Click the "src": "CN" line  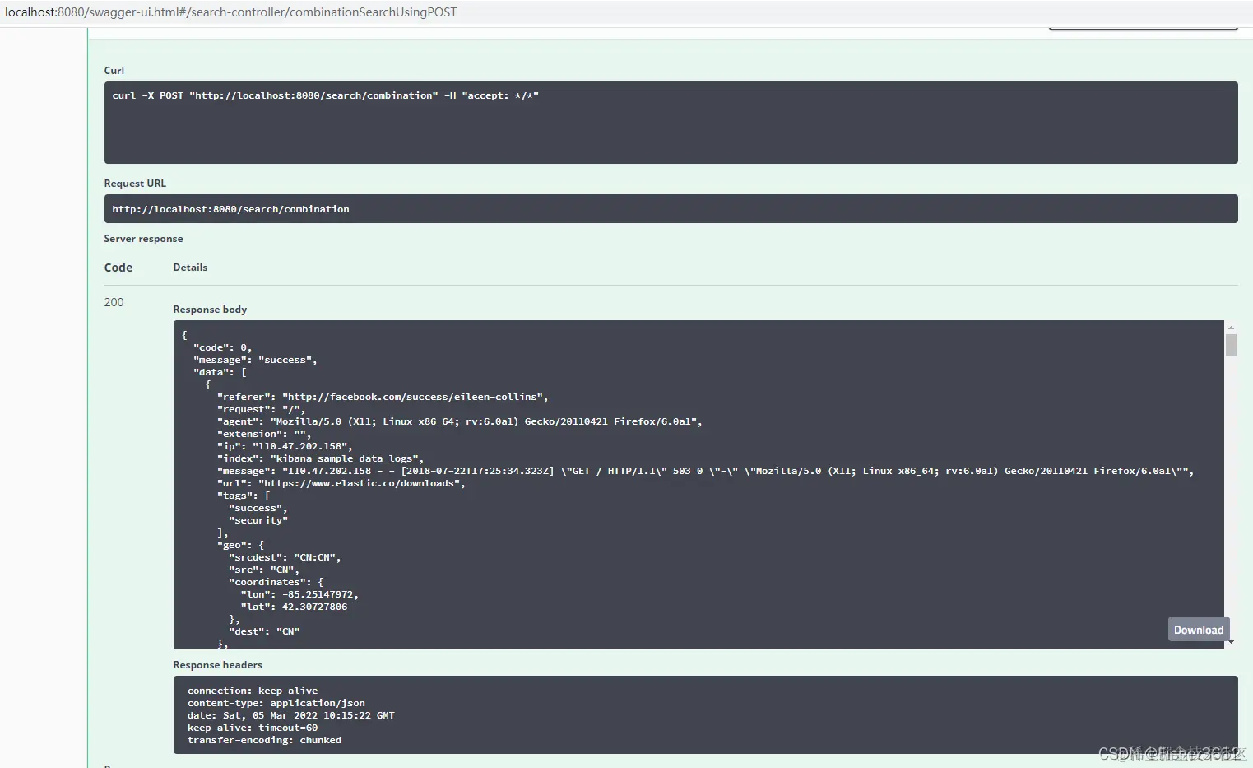point(264,570)
